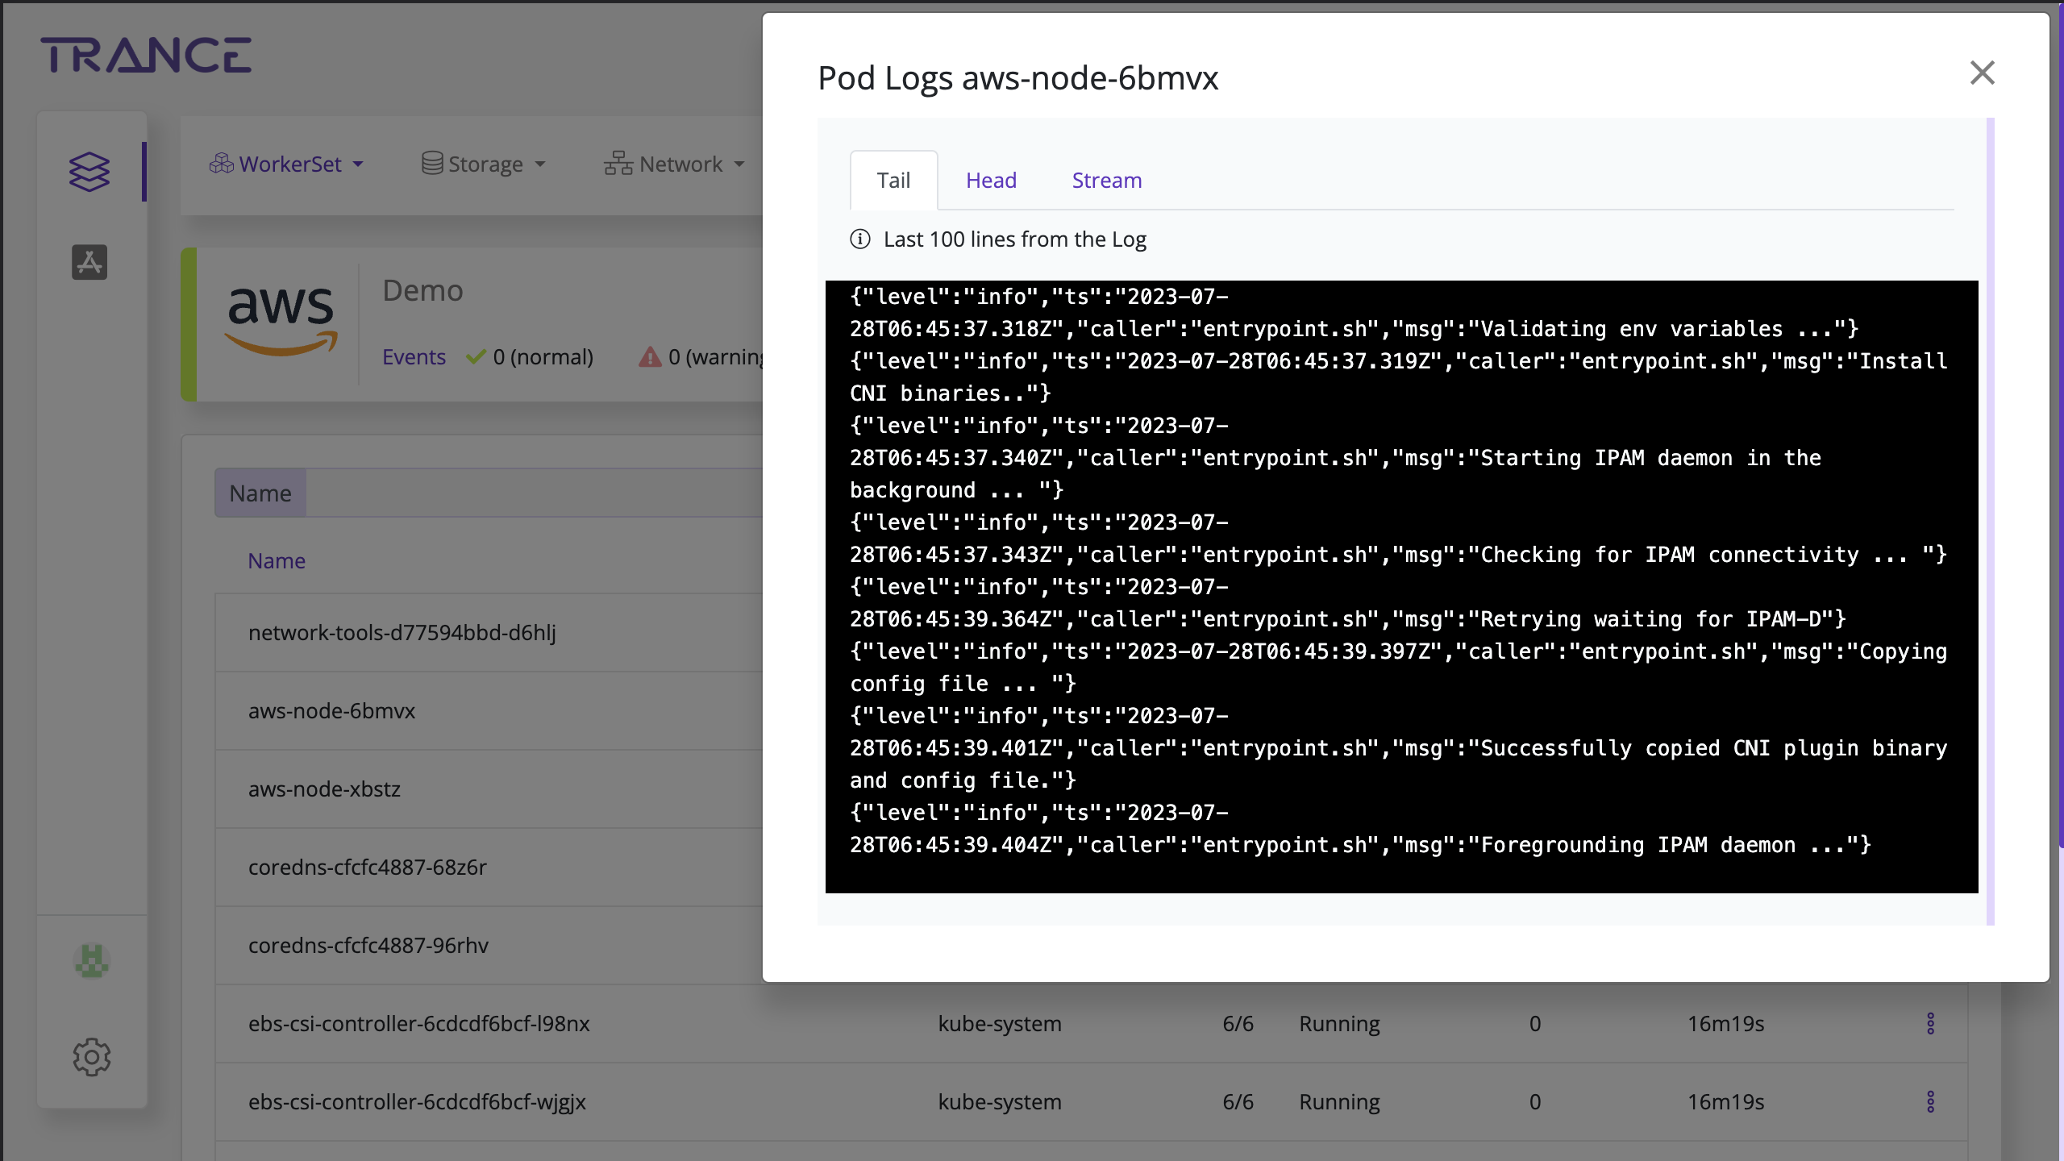Click the TRANCE logo

(146, 55)
